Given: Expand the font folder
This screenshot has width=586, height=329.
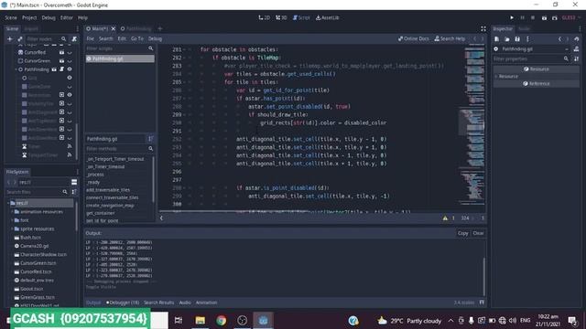Looking at the screenshot, I should tap(12, 220).
